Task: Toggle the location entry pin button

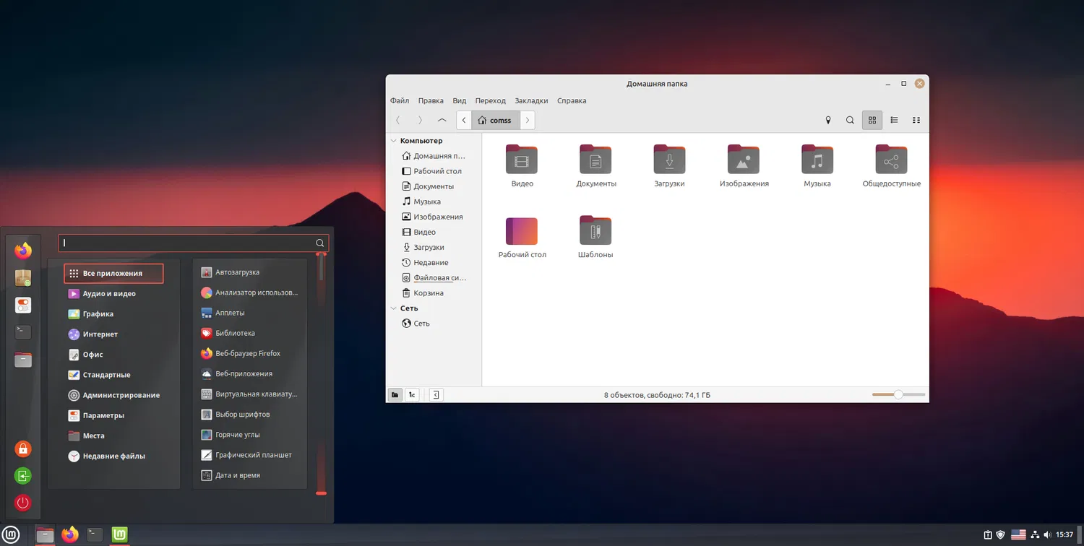Action: click(828, 120)
